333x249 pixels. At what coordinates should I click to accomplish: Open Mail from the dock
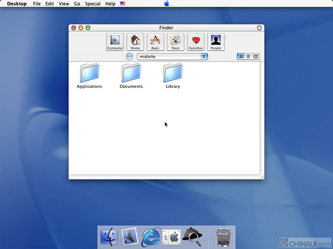tap(129, 237)
